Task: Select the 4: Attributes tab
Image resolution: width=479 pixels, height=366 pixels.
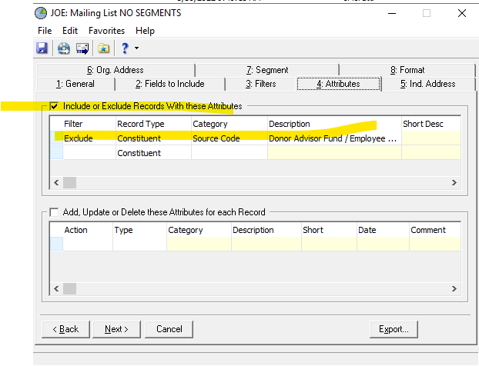Action: pos(339,84)
